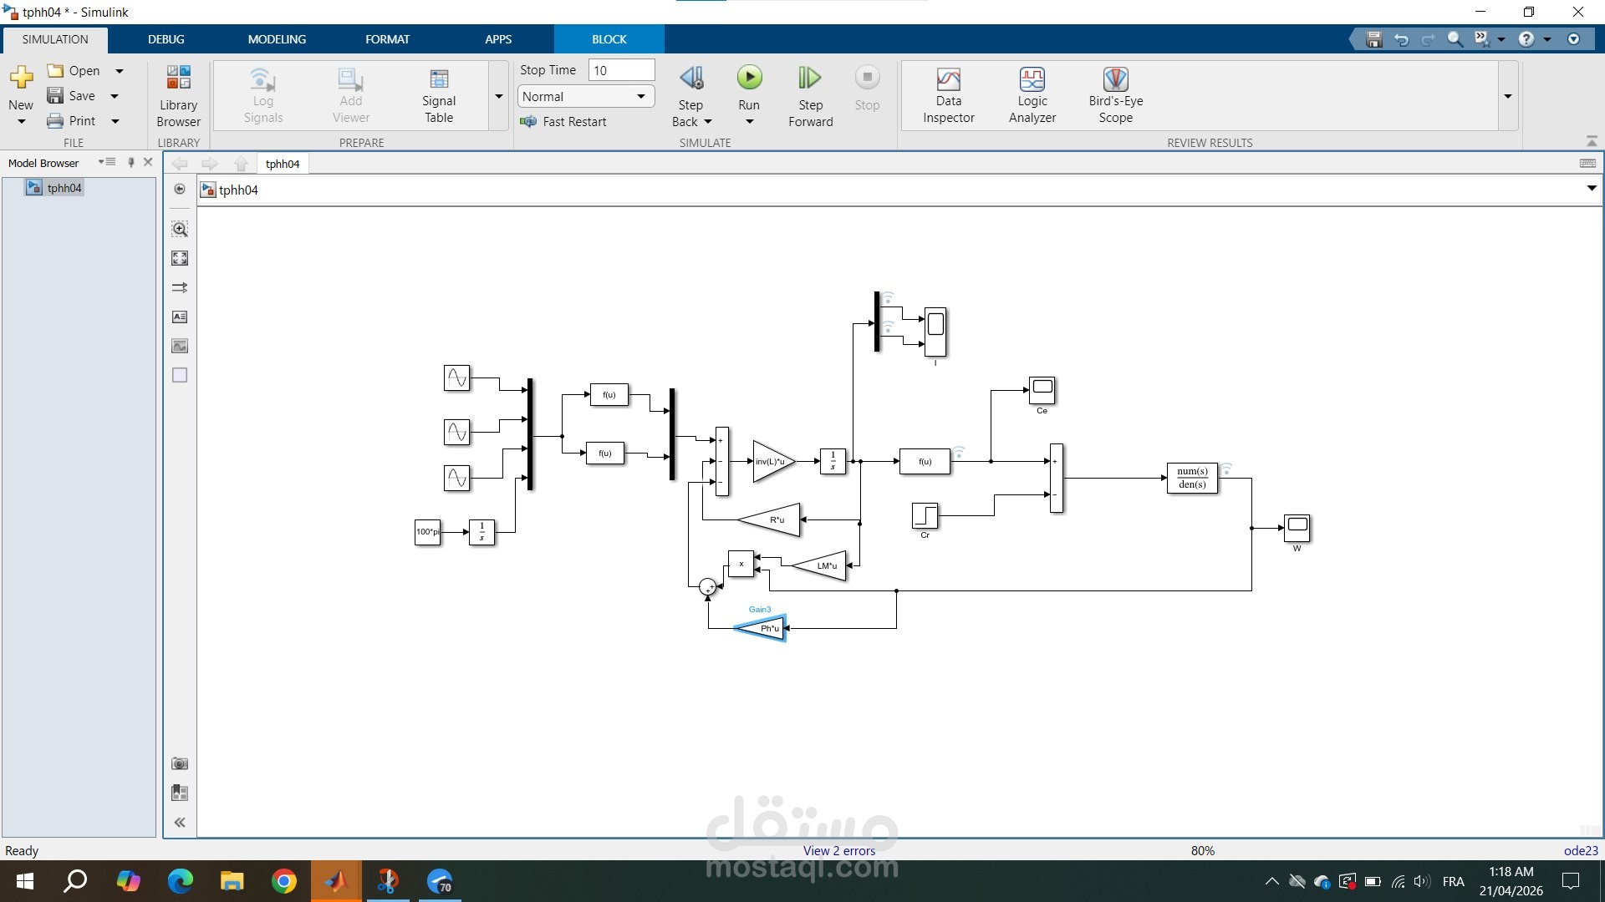This screenshot has height=902, width=1605.
Task: Launch the Logic Analyzer
Action: click(1032, 94)
